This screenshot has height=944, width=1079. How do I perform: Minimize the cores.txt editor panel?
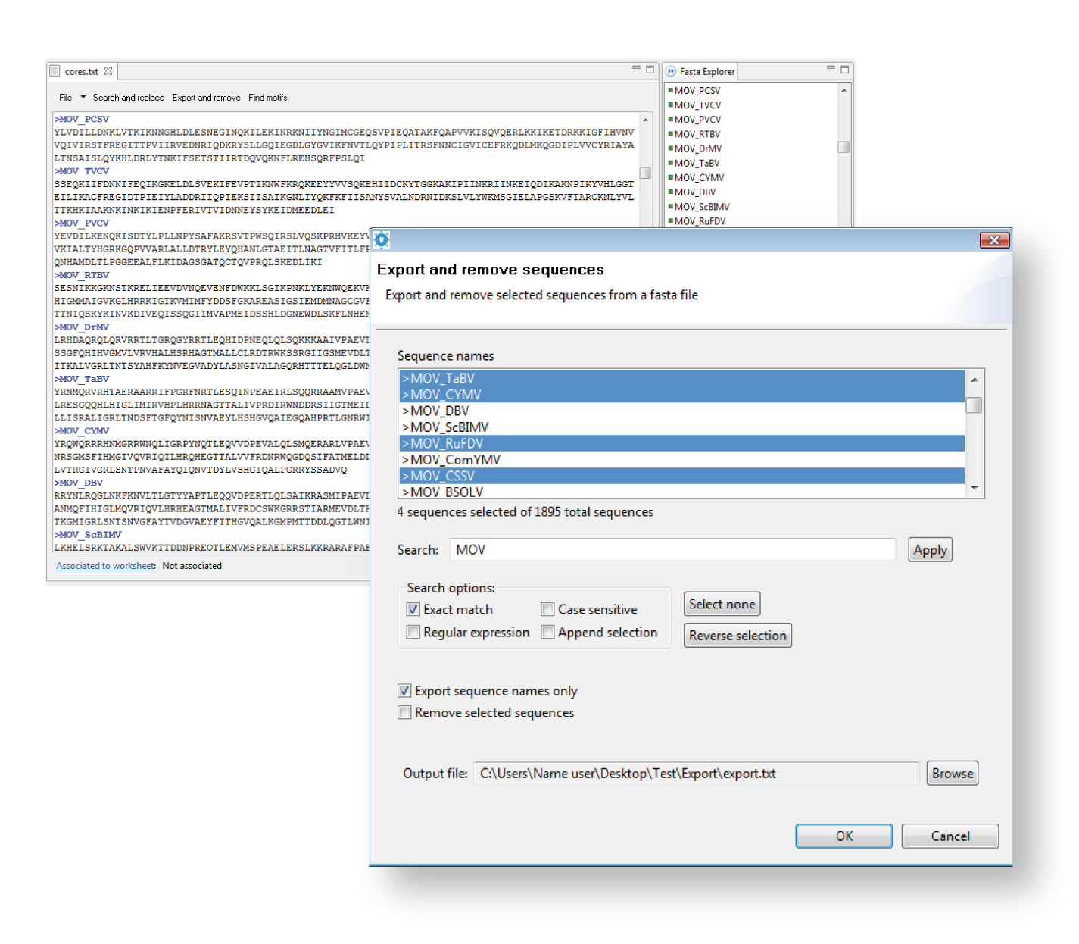(636, 68)
